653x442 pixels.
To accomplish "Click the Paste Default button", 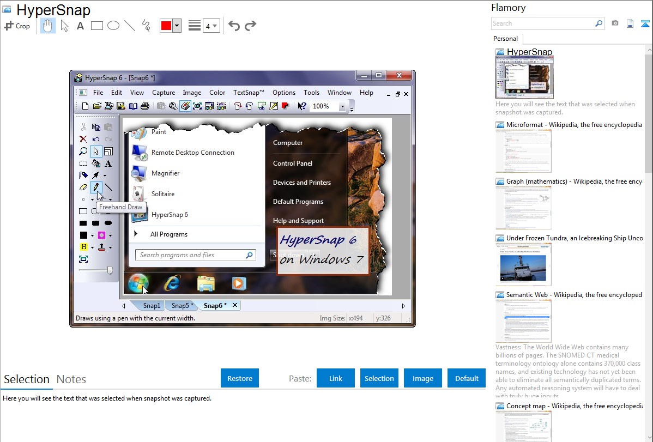I will [x=467, y=378].
